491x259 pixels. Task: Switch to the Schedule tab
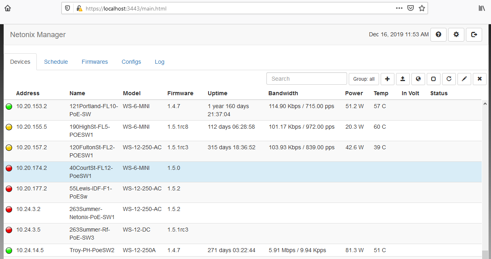(56, 62)
